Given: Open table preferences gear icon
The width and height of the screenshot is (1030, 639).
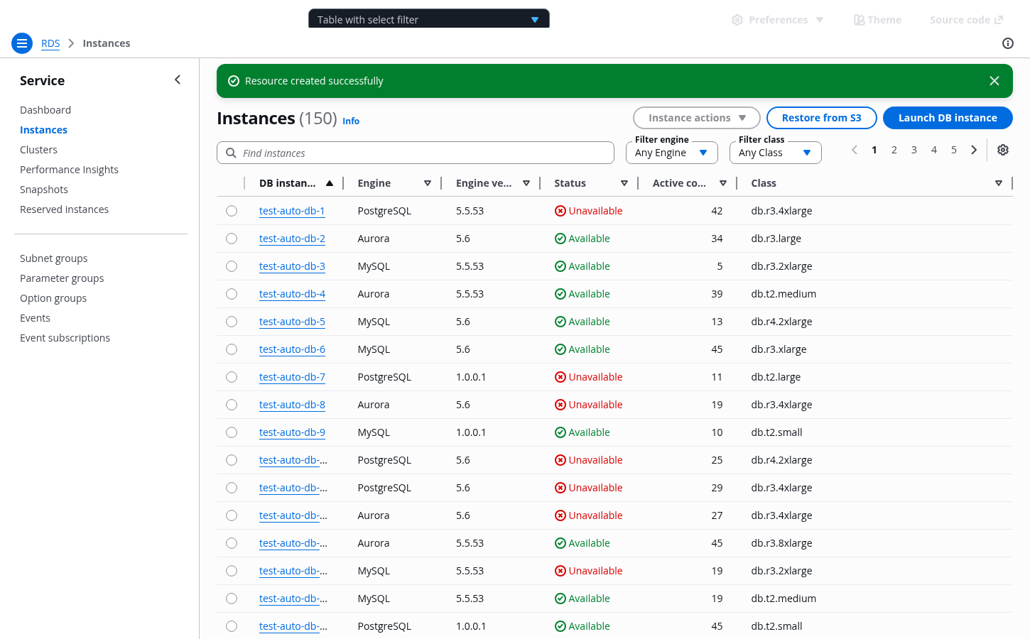Looking at the screenshot, I should click(1002, 150).
